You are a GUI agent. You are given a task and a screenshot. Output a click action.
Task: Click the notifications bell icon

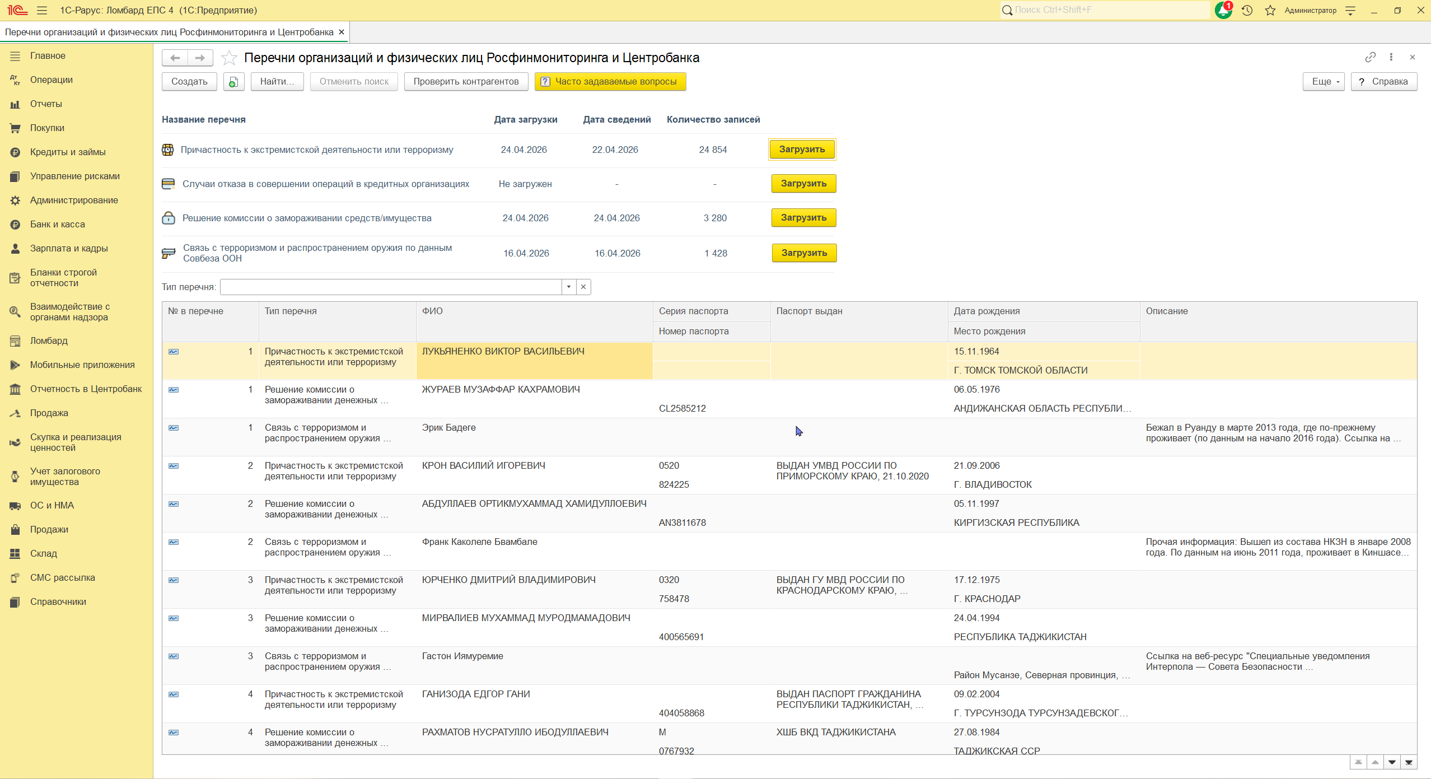pyautogui.click(x=1223, y=11)
